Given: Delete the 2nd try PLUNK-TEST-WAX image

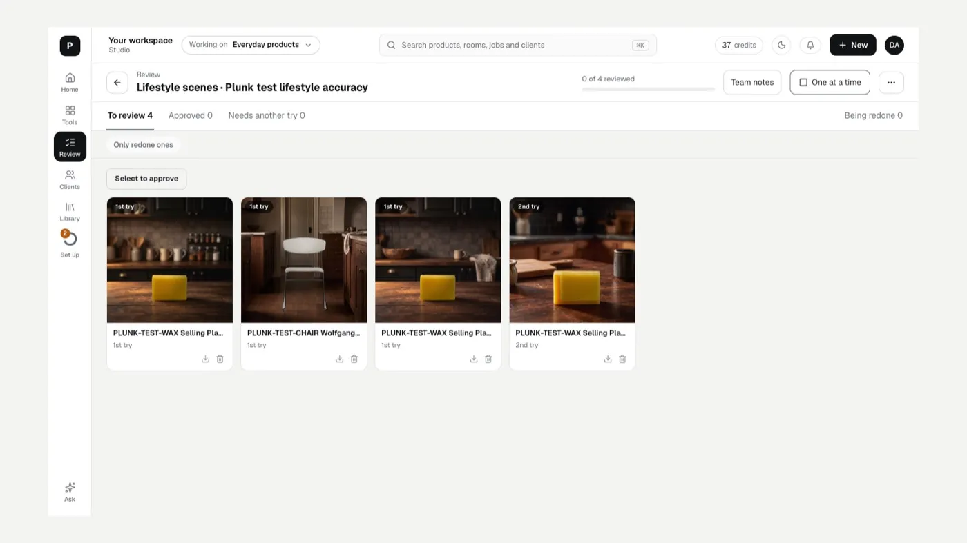Looking at the screenshot, I should tap(622, 359).
